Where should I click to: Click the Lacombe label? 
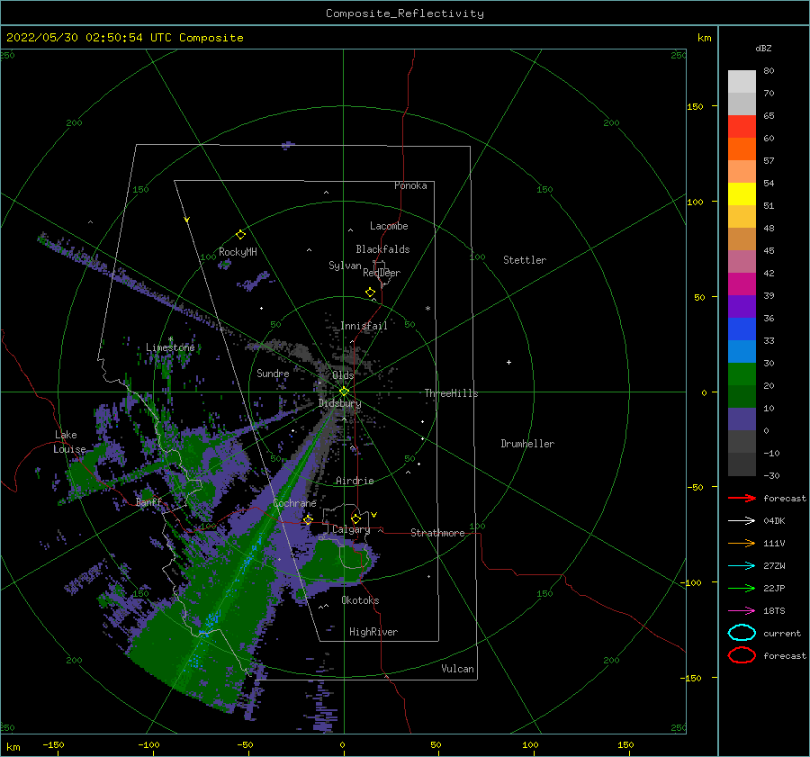pos(389,226)
